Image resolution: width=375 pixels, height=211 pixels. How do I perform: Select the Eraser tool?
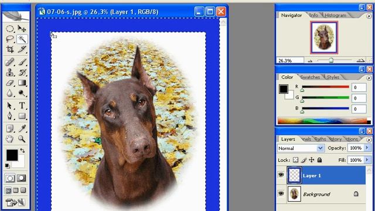[x=10, y=83]
